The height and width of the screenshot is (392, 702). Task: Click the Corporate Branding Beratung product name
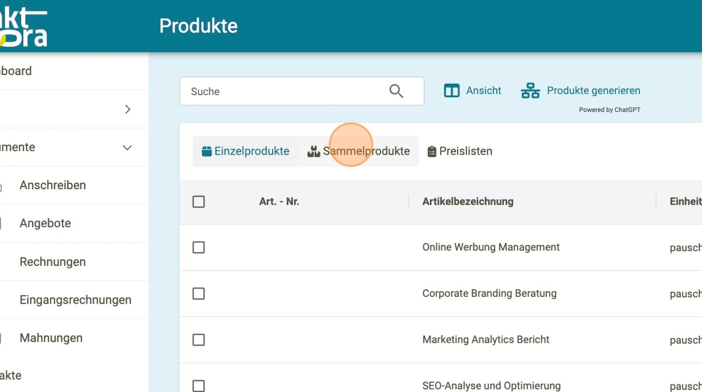tap(490, 294)
